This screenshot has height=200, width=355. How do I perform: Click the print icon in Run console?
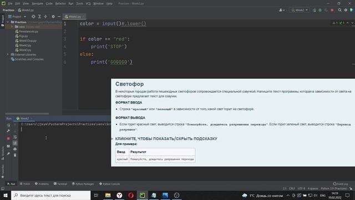(15, 149)
